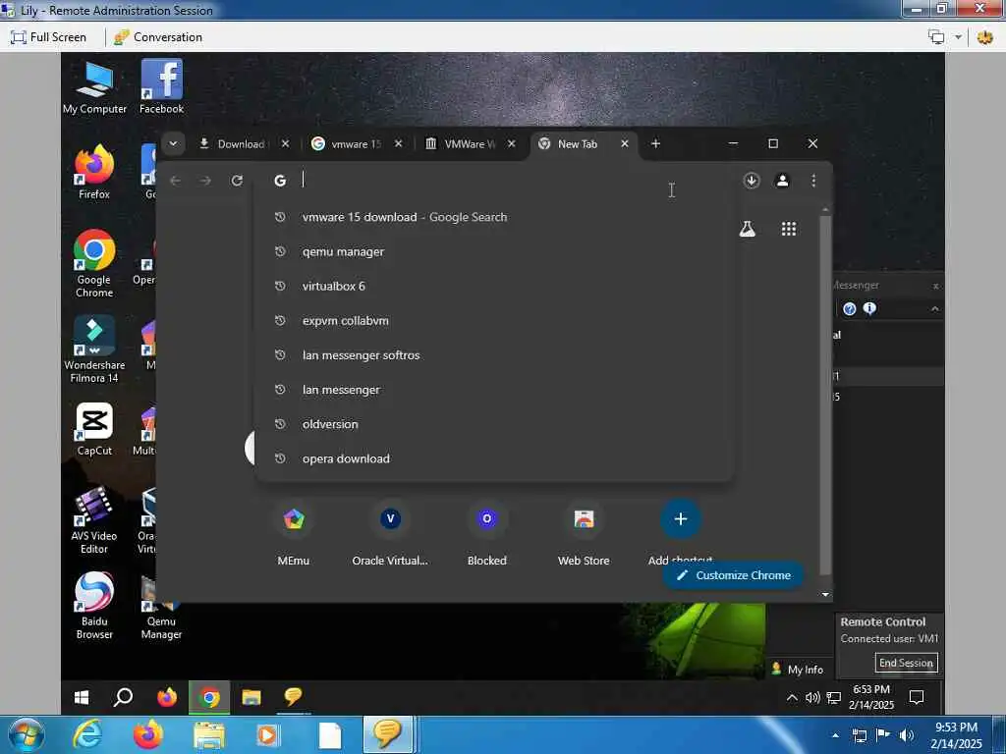Screen dimensions: 1006x754
Task: Select suggestion 'lan messenger softros'
Action: coord(494,355)
